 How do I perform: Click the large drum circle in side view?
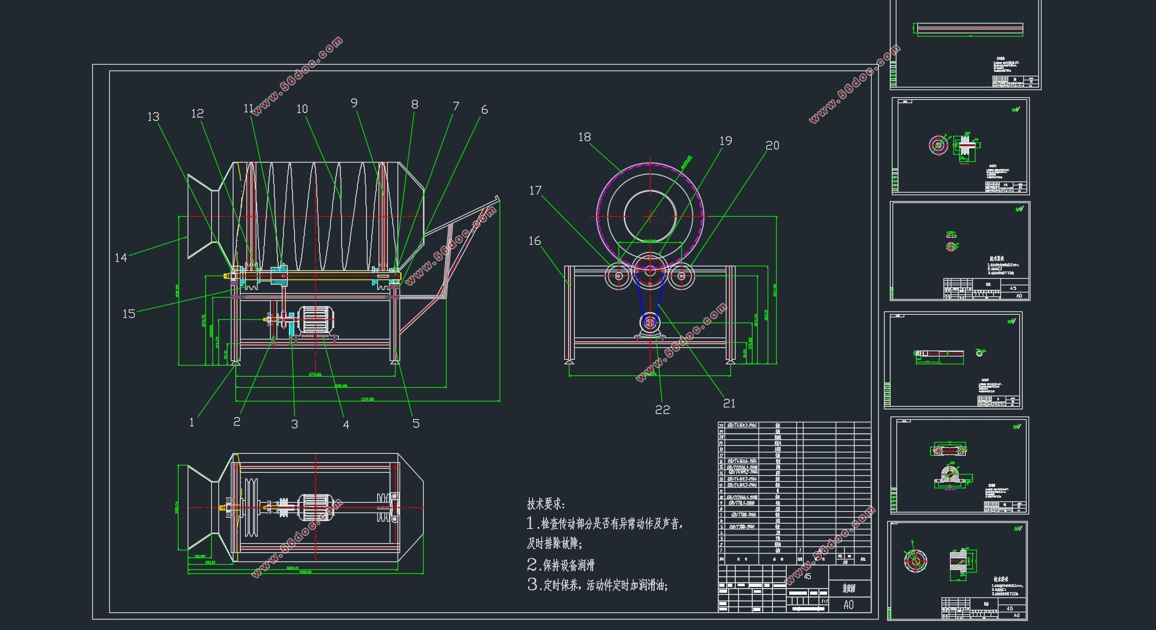tap(651, 214)
